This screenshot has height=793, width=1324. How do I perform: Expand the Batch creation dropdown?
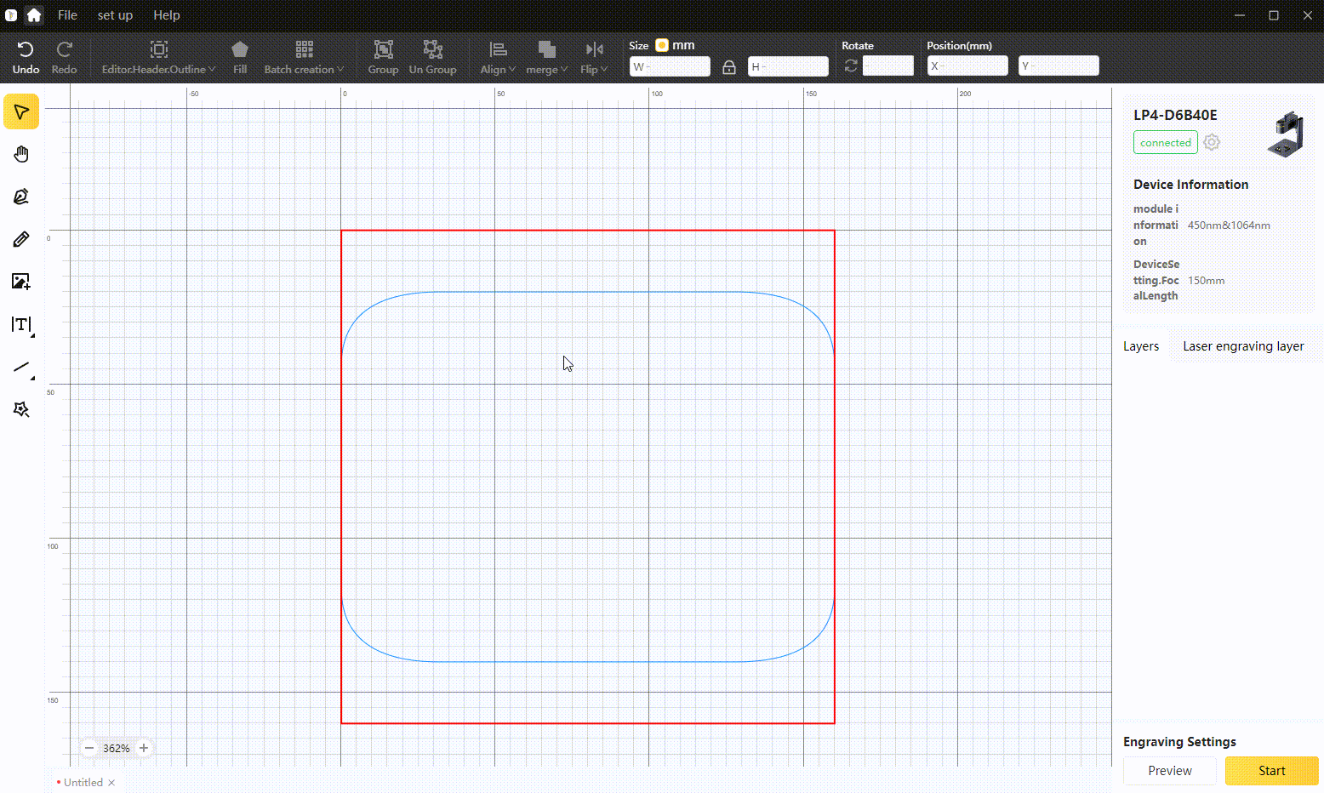pos(304,57)
